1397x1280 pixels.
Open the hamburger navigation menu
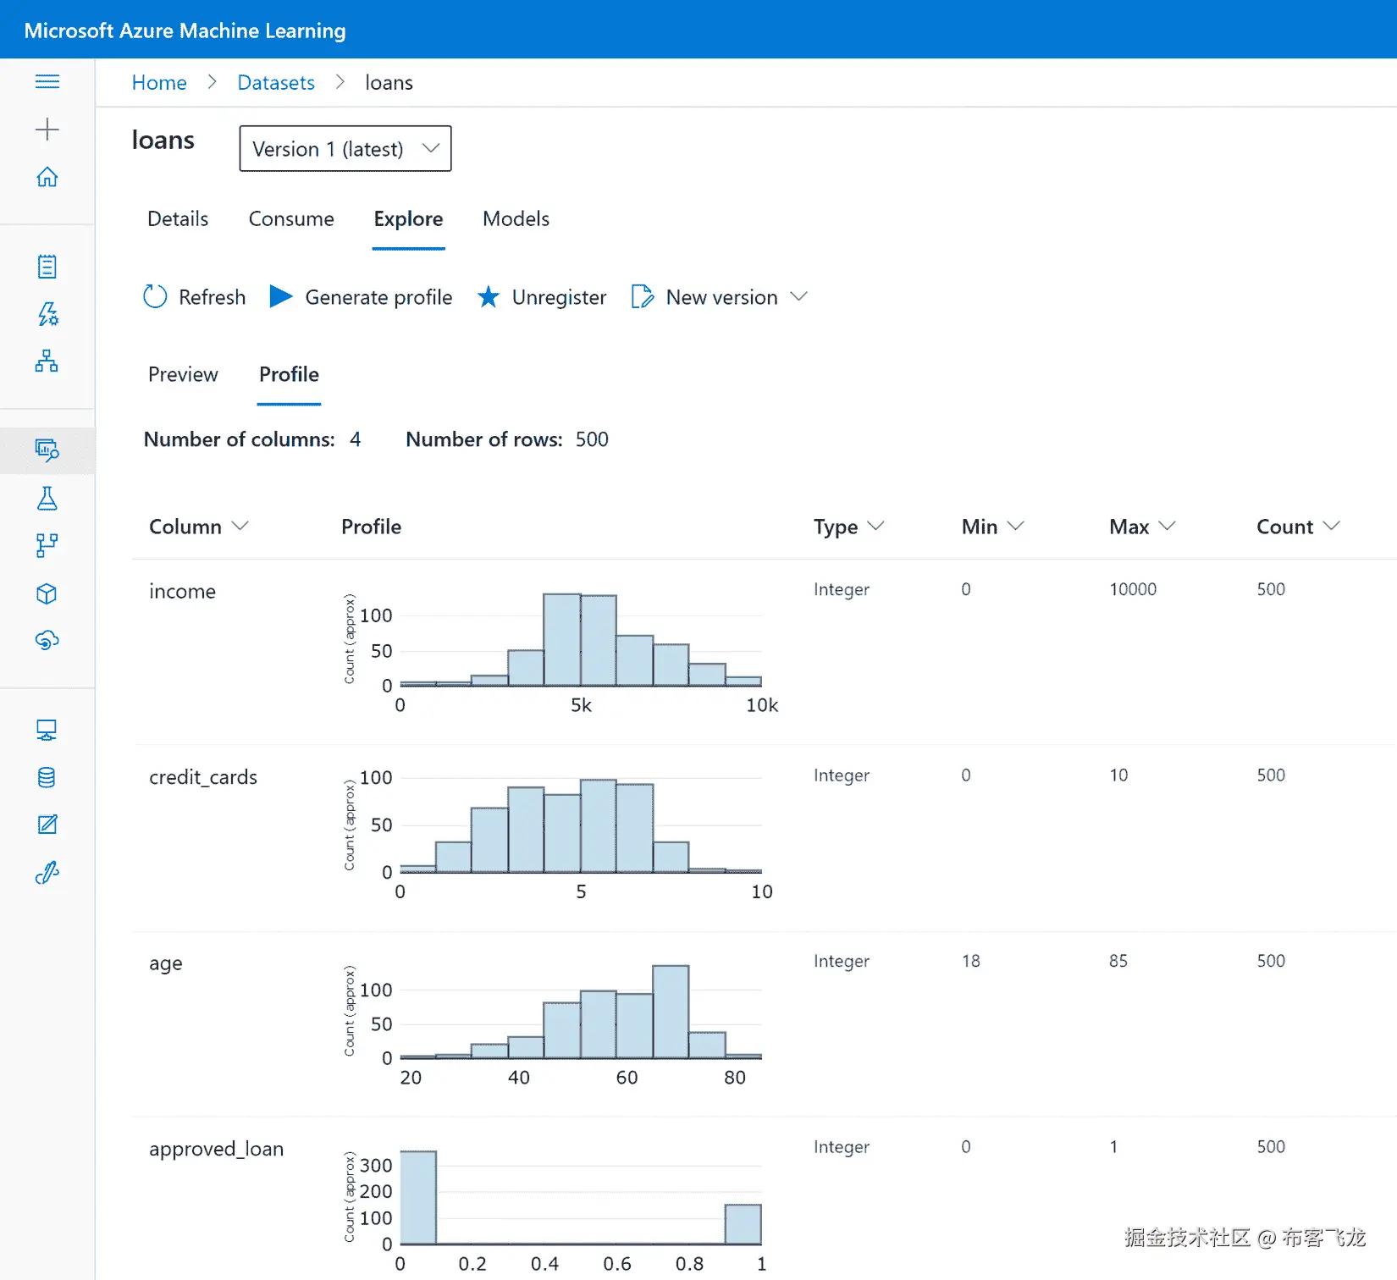point(47,81)
